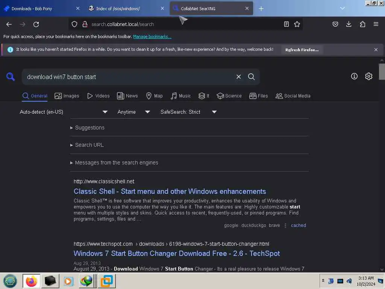
Task: Switch to the Social Media category
Action: [x=293, y=96]
